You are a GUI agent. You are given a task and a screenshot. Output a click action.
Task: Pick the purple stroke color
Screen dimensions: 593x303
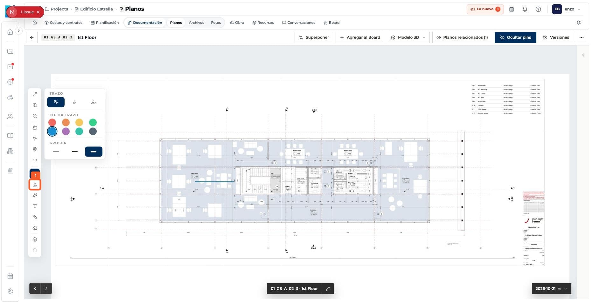click(66, 131)
